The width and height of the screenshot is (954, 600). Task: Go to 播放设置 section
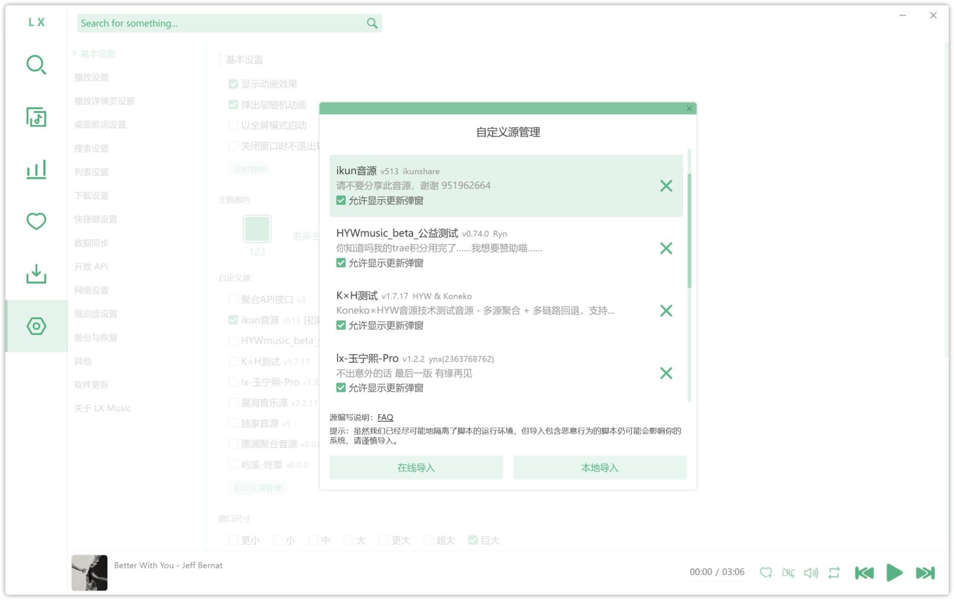click(91, 77)
